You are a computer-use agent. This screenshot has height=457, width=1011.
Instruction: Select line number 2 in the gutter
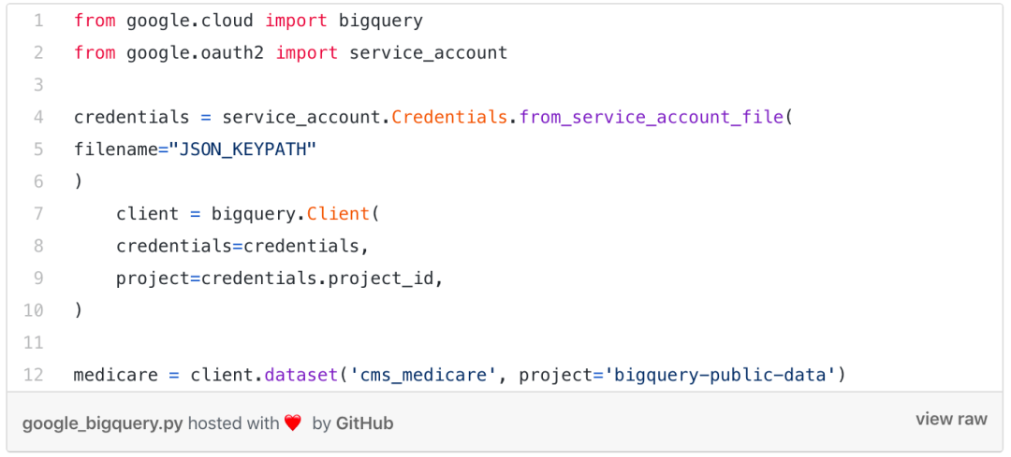[x=38, y=52]
